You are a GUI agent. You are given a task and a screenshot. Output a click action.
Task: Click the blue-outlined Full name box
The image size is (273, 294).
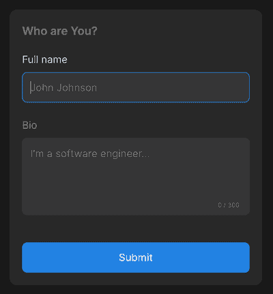click(x=136, y=87)
